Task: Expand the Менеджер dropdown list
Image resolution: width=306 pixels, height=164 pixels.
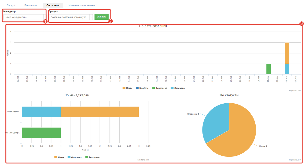Action: pyautogui.click(x=24, y=17)
